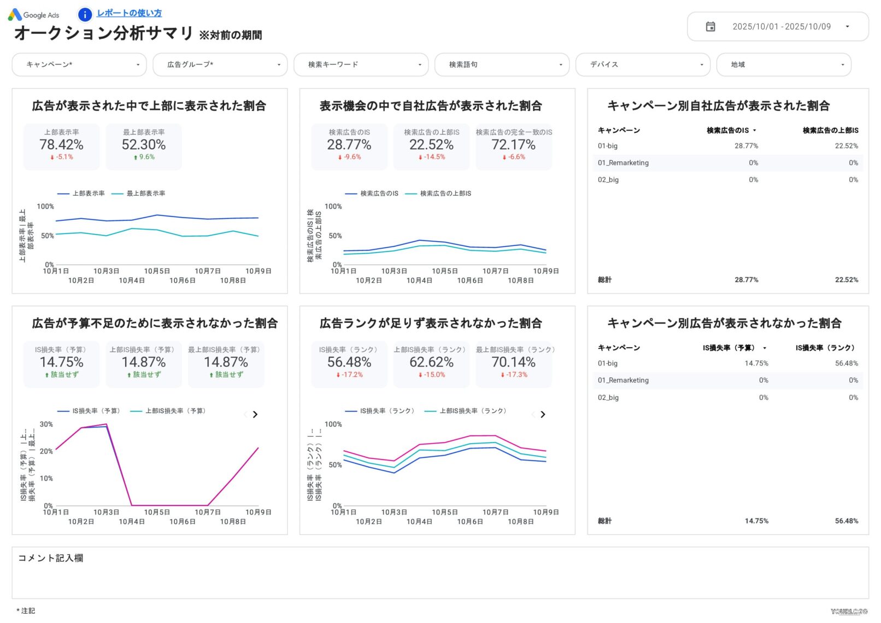Click the Google Ads logo
Image resolution: width=881 pixels, height=623 pixels.
click(34, 15)
